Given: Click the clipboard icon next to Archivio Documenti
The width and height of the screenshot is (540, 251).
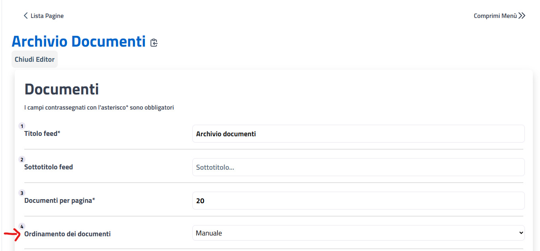Looking at the screenshot, I should pos(154,43).
